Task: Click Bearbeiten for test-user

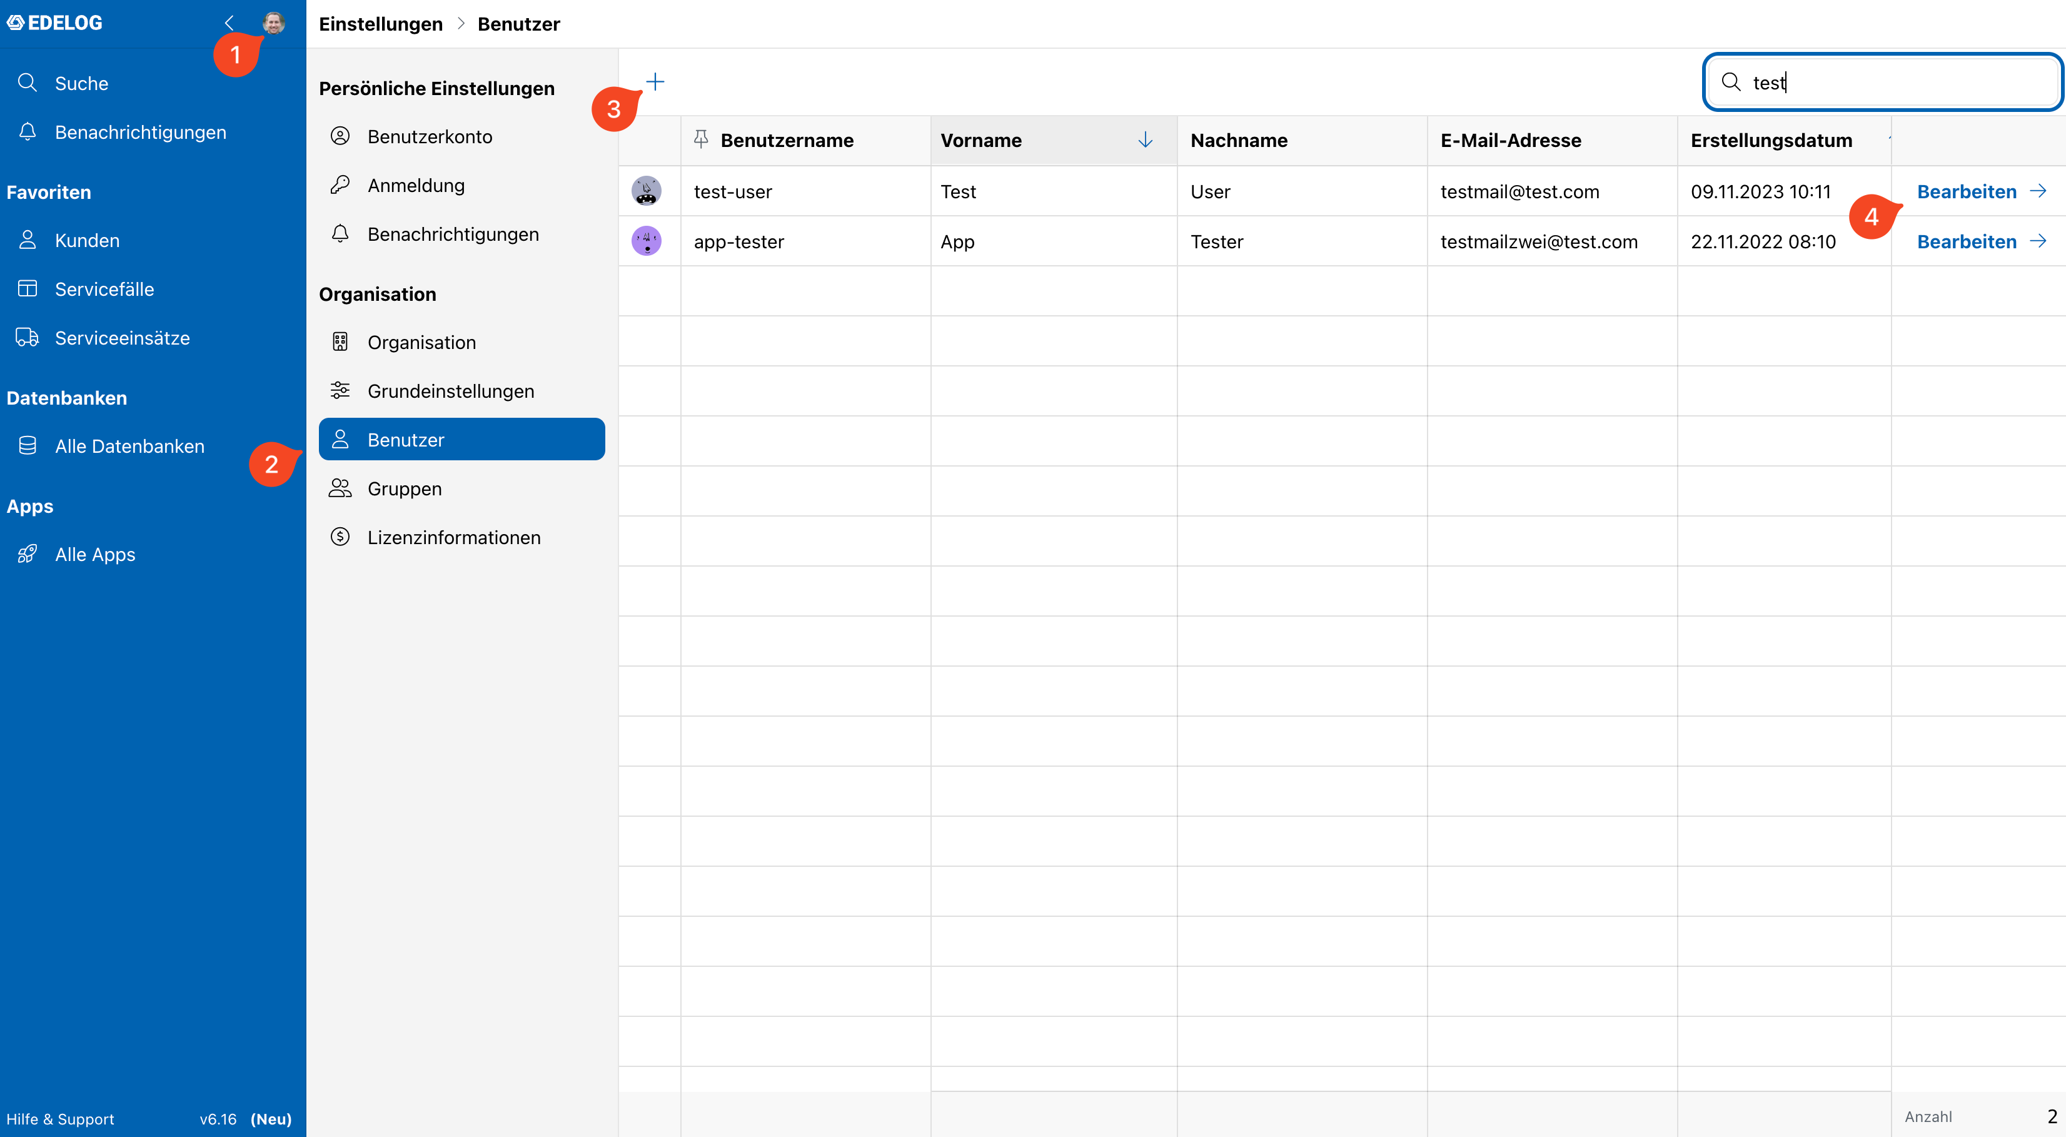Action: pyautogui.click(x=1967, y=191)
